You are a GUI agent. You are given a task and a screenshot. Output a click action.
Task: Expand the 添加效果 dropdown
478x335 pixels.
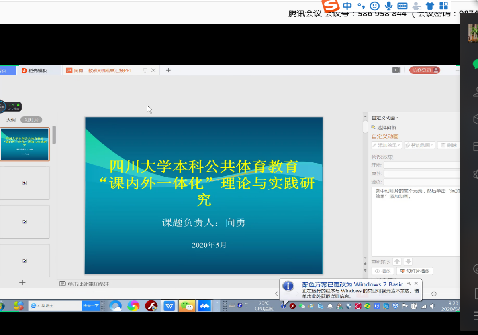386,145
